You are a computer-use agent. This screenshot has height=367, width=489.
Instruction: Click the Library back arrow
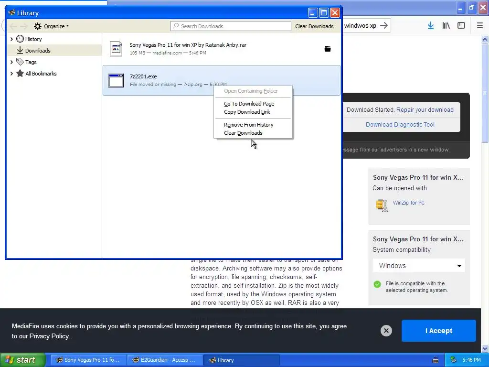(x=13, y=26)
